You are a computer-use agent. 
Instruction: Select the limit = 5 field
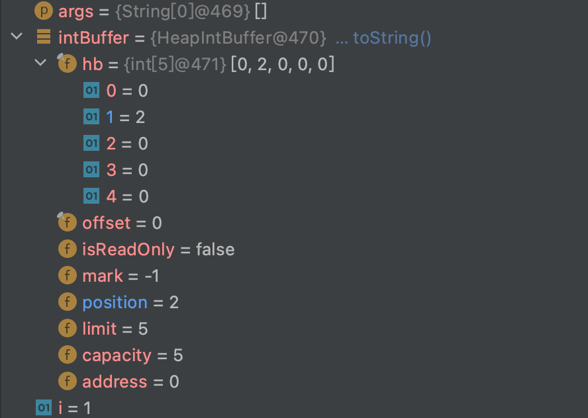pos(115,329)
